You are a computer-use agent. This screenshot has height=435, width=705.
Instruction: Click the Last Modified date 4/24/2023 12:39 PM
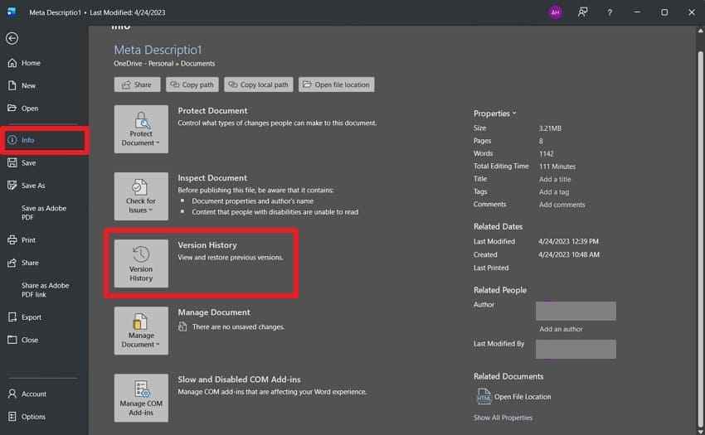568,242
